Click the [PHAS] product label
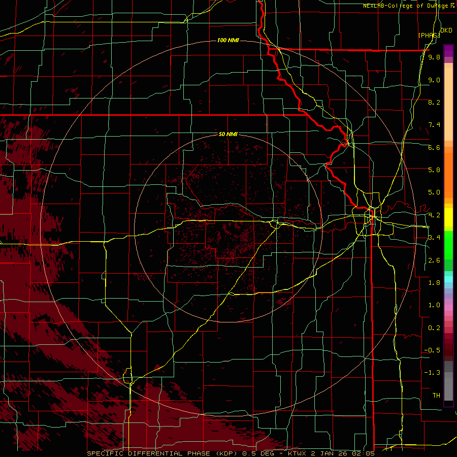The image size is (457, 457). pos(429,35)
